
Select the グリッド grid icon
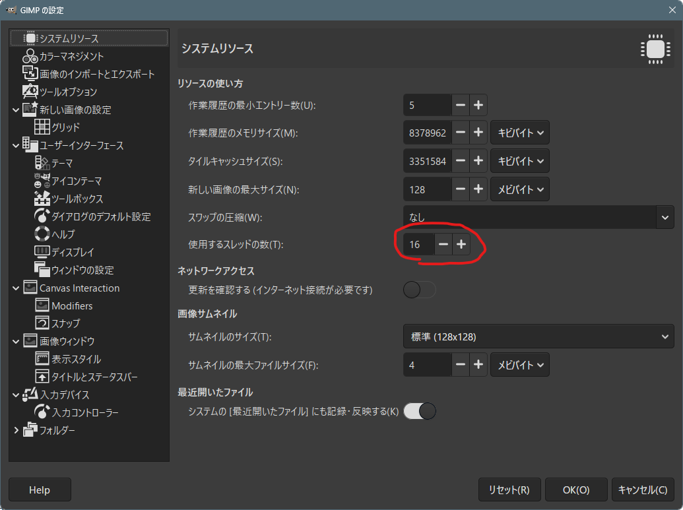(42, 127)
